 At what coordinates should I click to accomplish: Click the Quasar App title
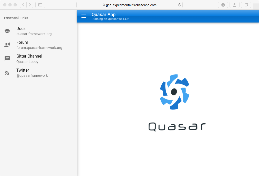tap(103, 15)
